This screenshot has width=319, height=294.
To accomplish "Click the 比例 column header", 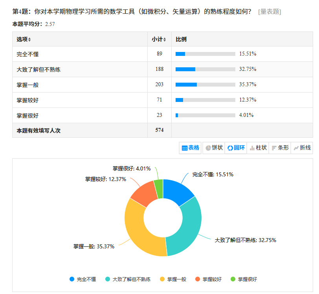I will (181, 39).
